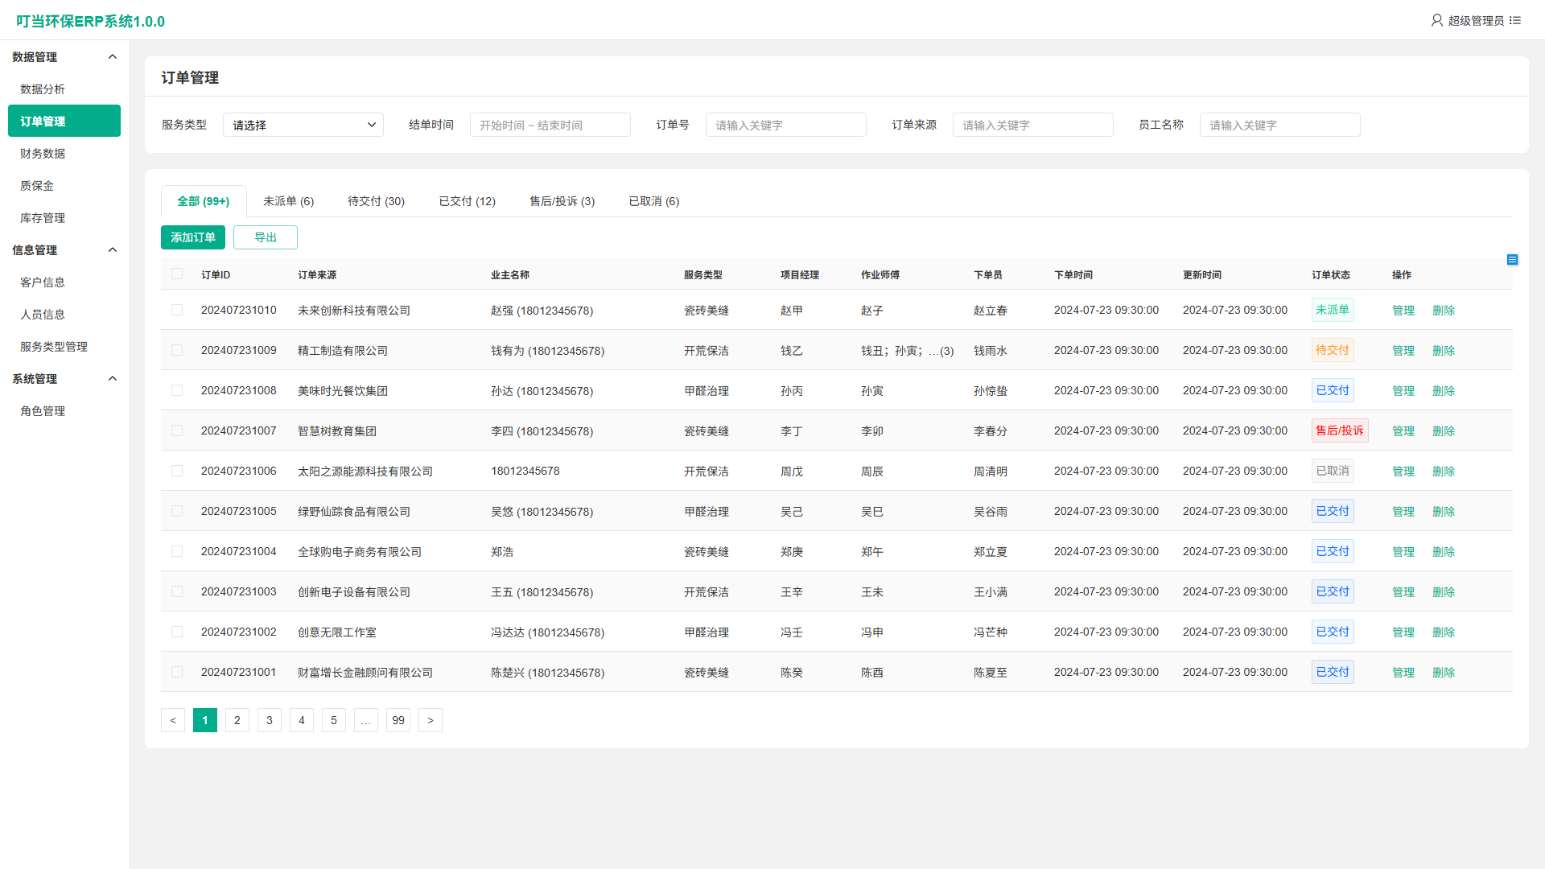Focus the 订单来源 keyword input
Image resolution: width=1545 pixels, height=869 pixels.
pos(1033,125)
